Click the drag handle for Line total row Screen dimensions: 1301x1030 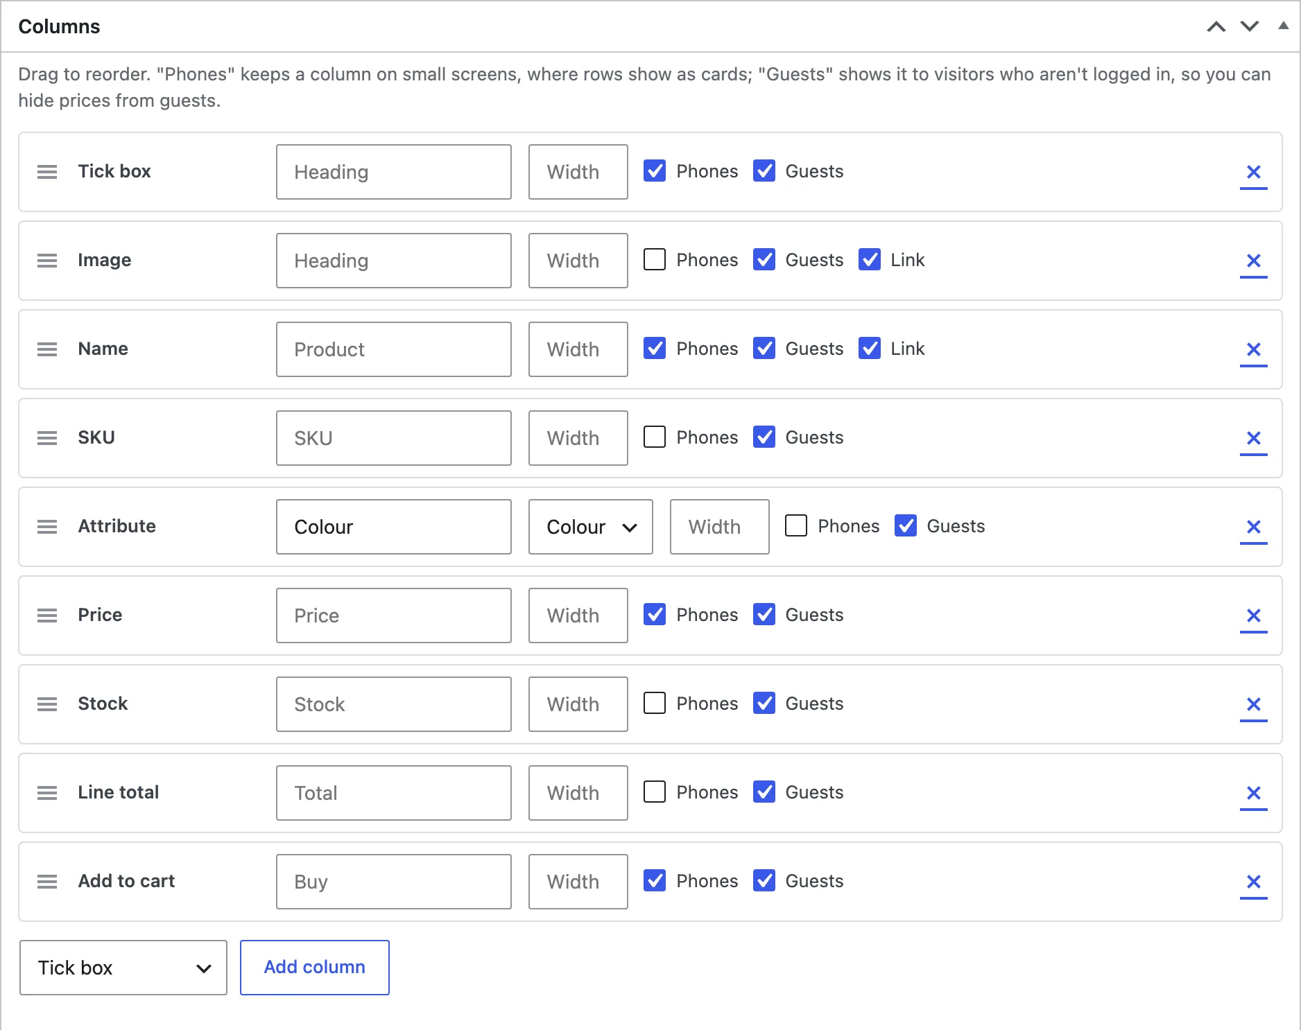click(47, 793)
